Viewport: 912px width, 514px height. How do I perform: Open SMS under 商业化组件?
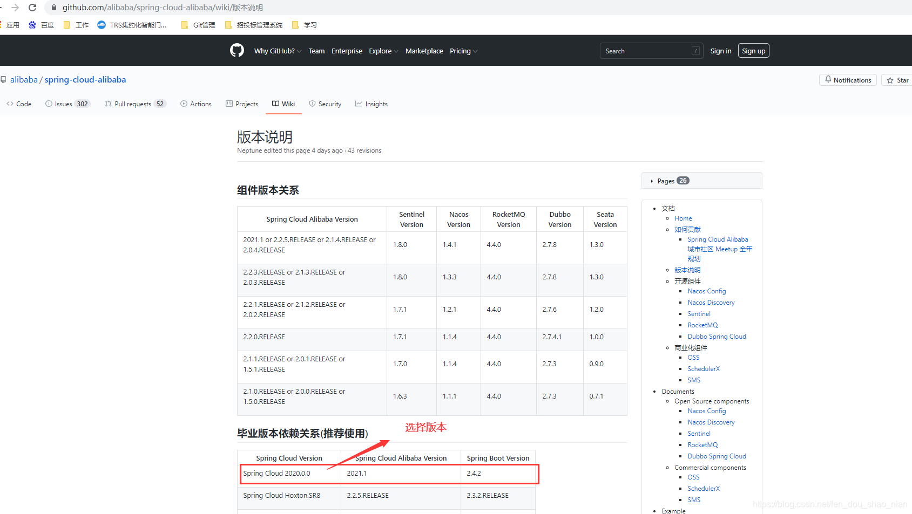click(694, 380)
